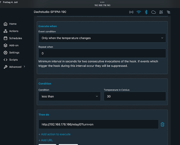Click the header icon right of the MQTT feed icon

tap(169, 12)
